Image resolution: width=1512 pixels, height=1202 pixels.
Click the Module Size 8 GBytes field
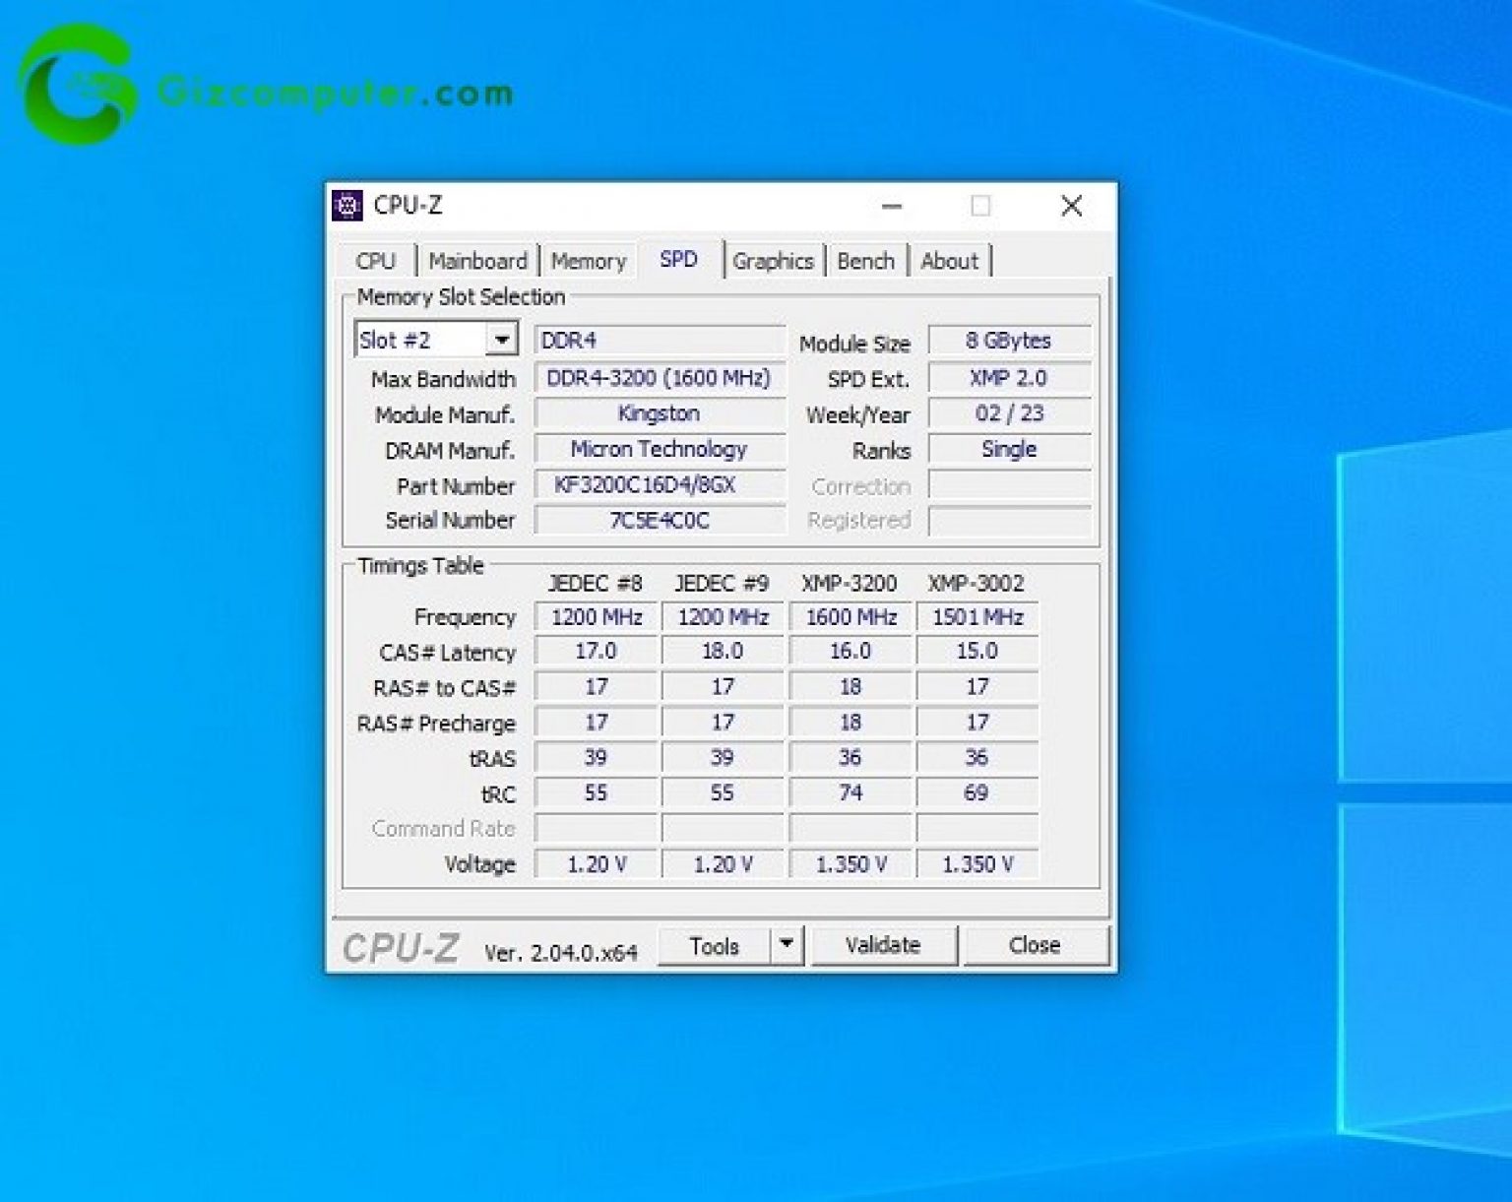point(1008,341)
